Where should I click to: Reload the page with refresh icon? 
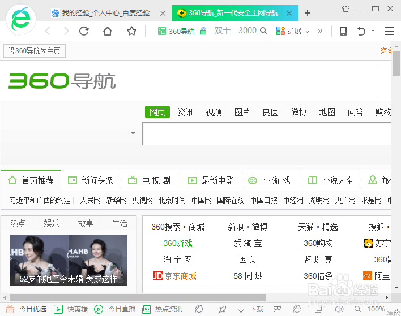coord(84,31)
